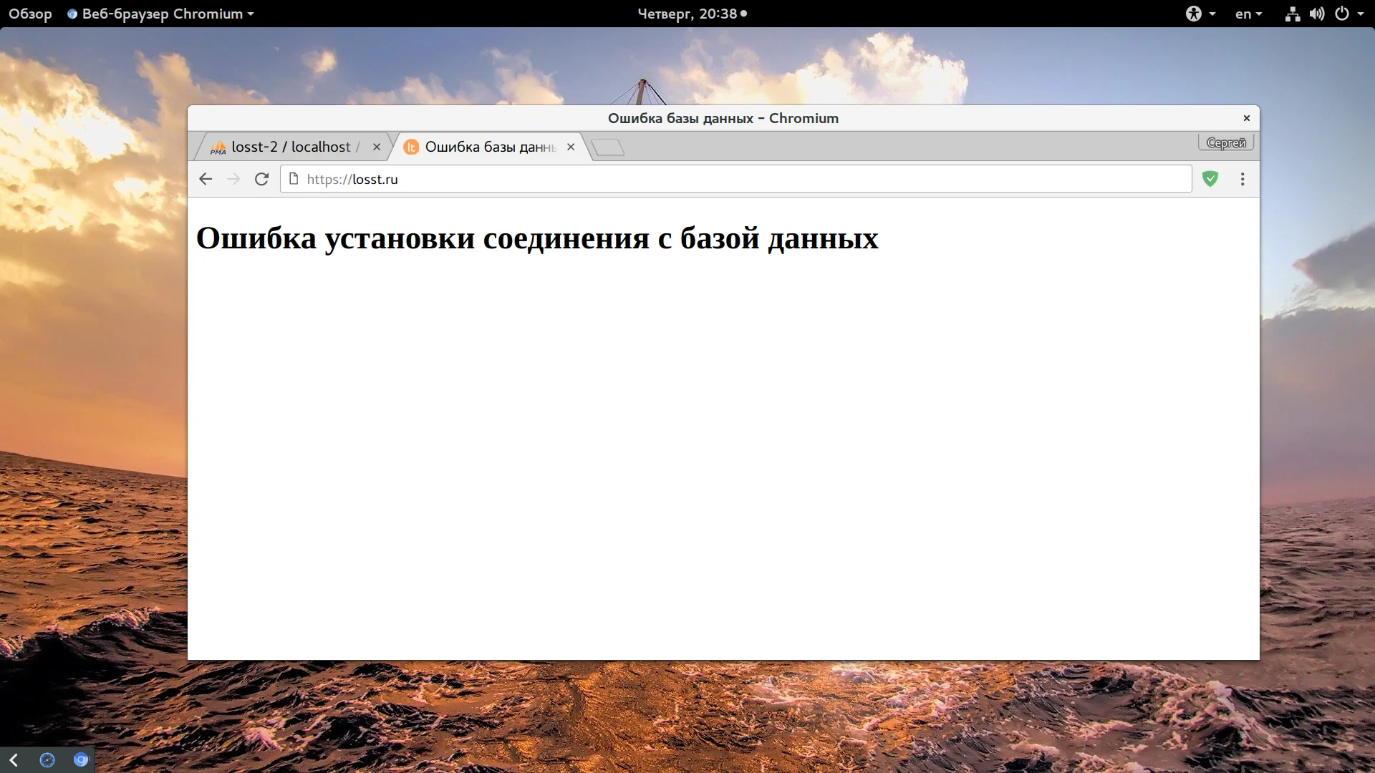Click the volume icon in top panel

[x=1317, y=14]
